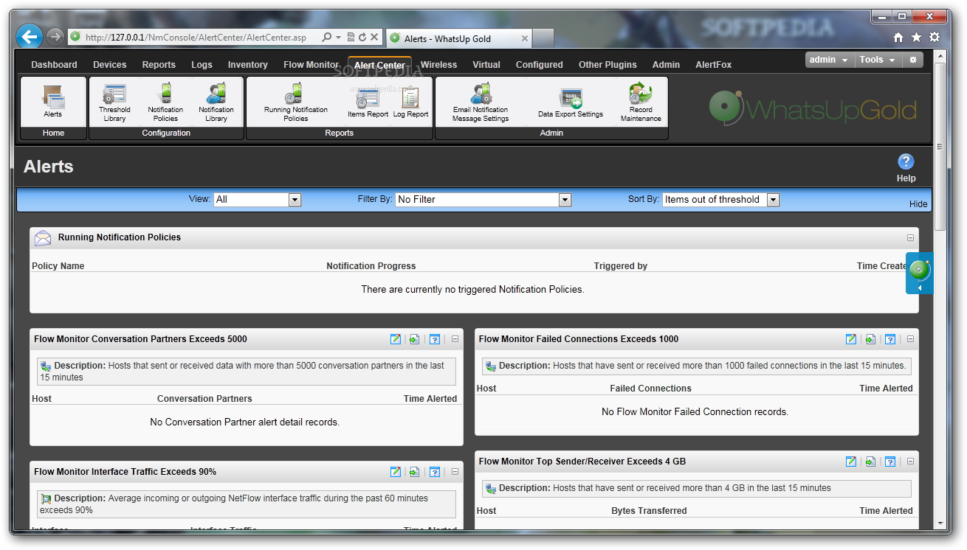Open the Admin tab
Image resolution: width=967 pixels, height=550 pixels.
pyautogui.click(x=666, y=65)
